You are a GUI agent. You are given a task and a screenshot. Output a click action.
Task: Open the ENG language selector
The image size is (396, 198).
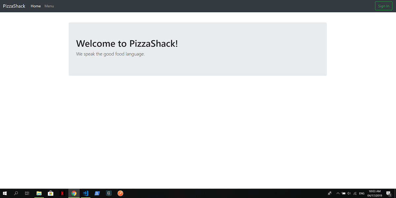click(x=362, y=193)
